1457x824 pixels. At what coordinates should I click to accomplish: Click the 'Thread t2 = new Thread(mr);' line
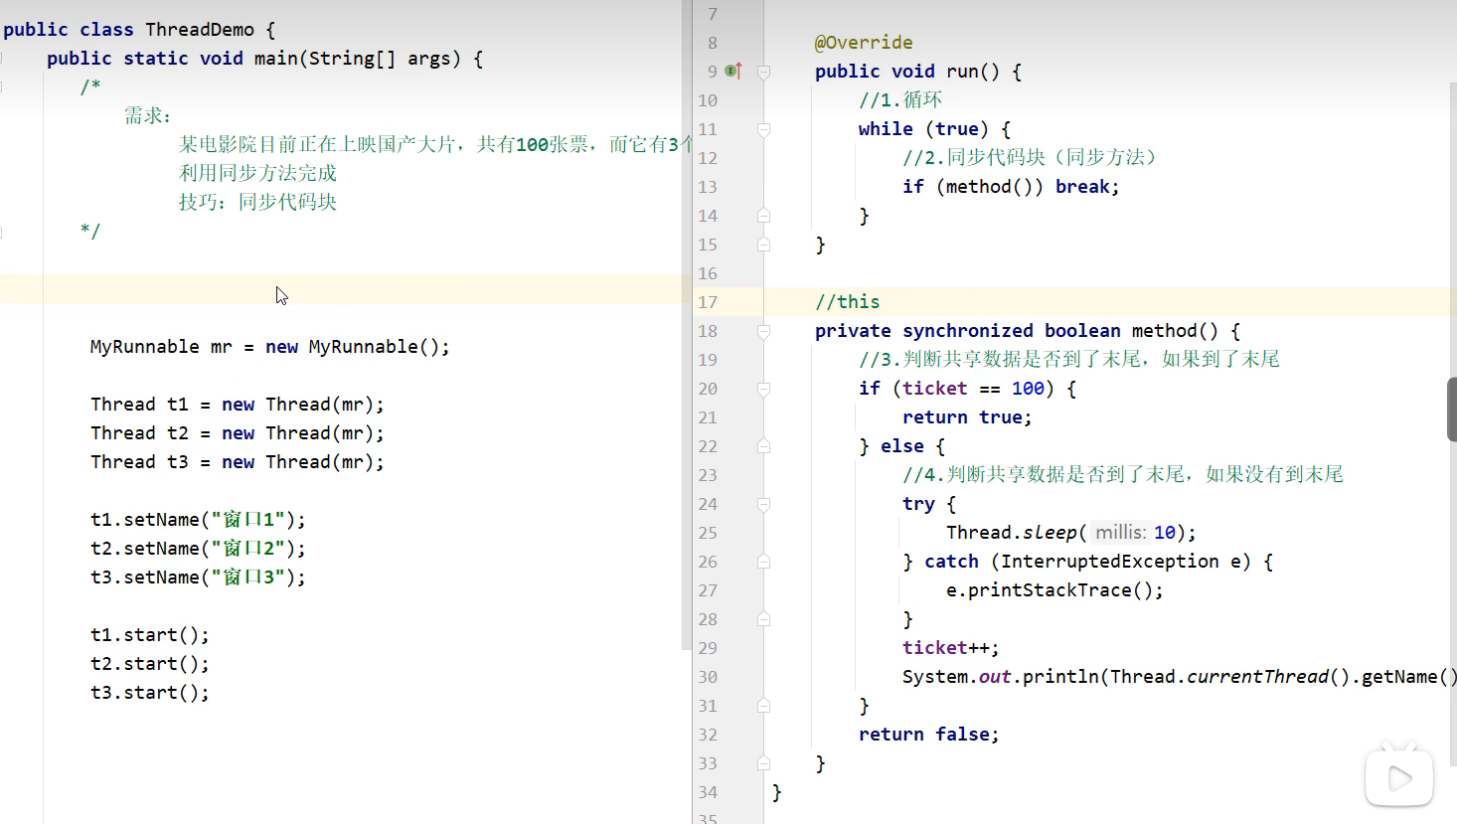[237, 433]
